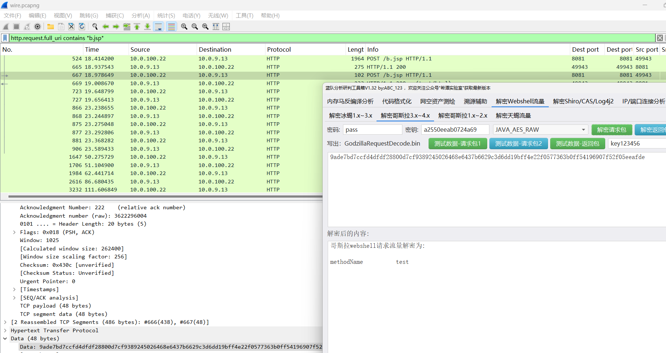The image size is (666, 353).
Task: Open the 统计(S) menu
Action: pyautogui.click(x=166, y=16)
